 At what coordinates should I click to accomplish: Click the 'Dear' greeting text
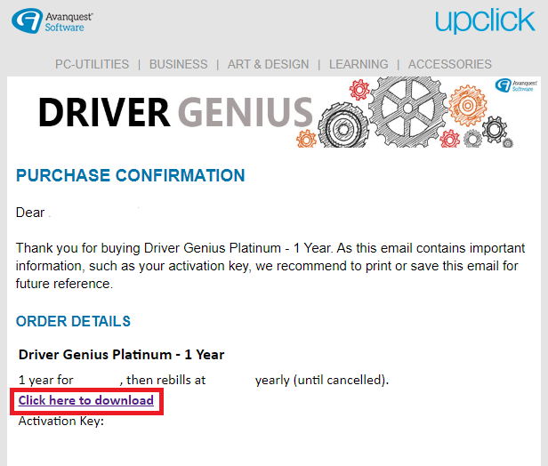click(30, 213)
